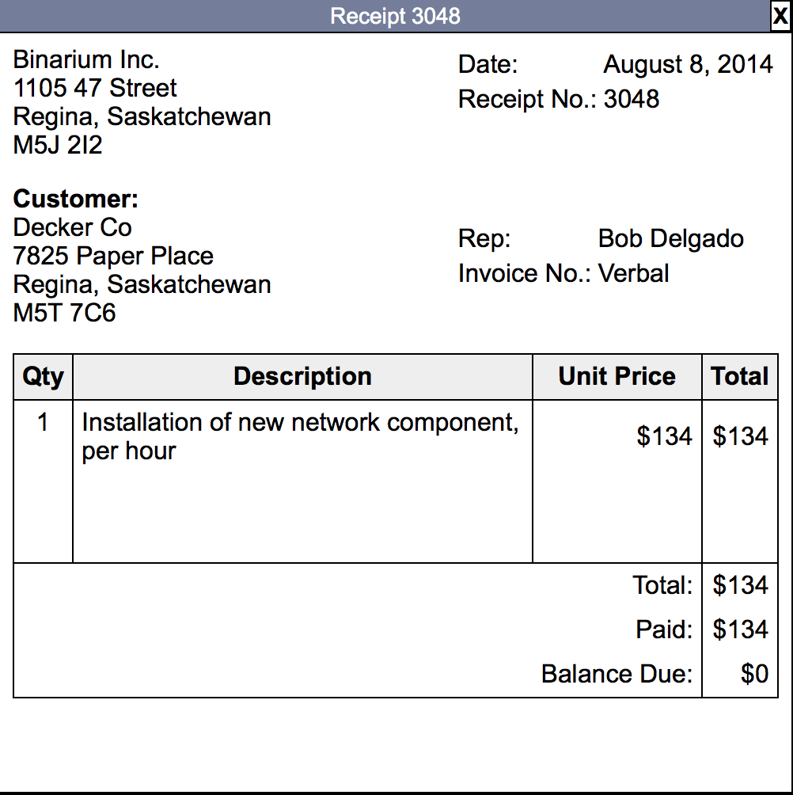
Task: Select the customer name Decker Co
Action: point(72,227)
